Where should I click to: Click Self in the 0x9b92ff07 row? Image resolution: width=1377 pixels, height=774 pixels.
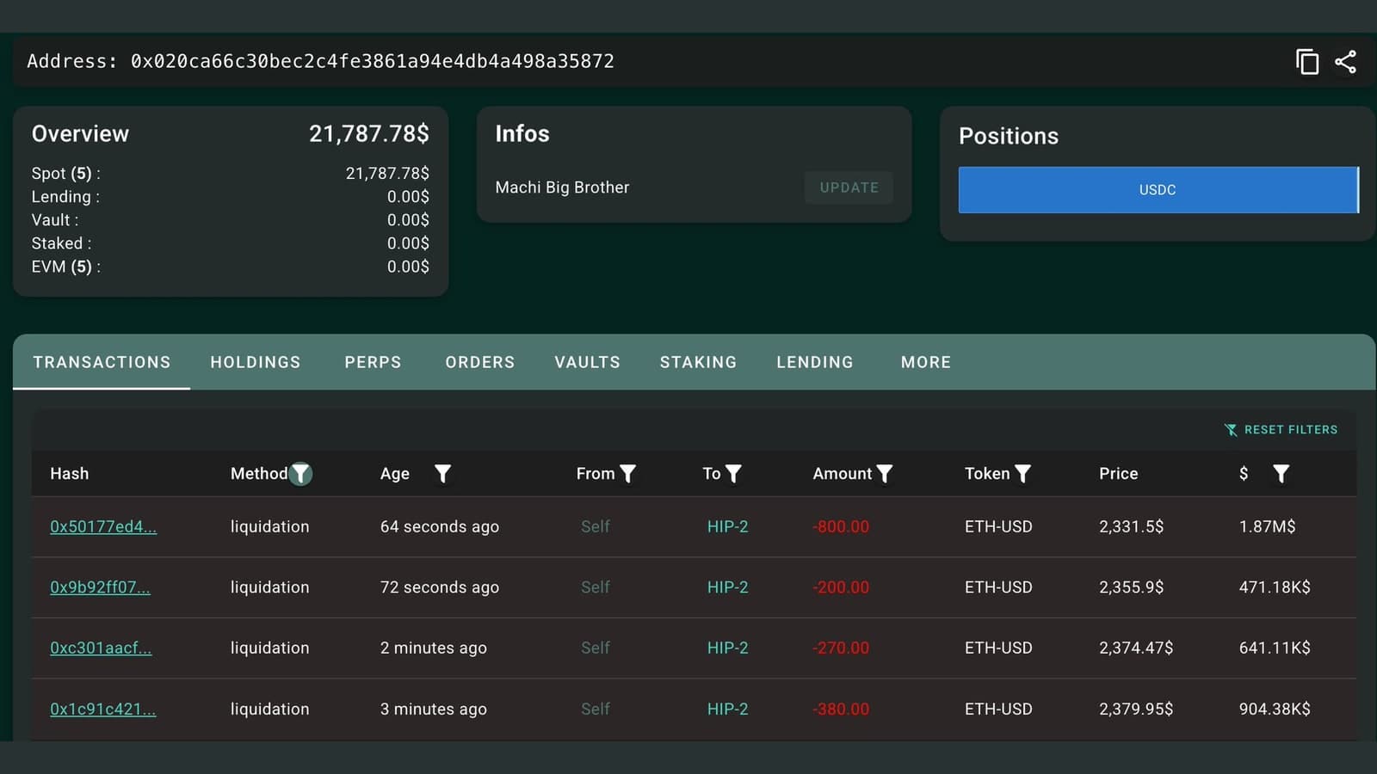pos(595,587)
